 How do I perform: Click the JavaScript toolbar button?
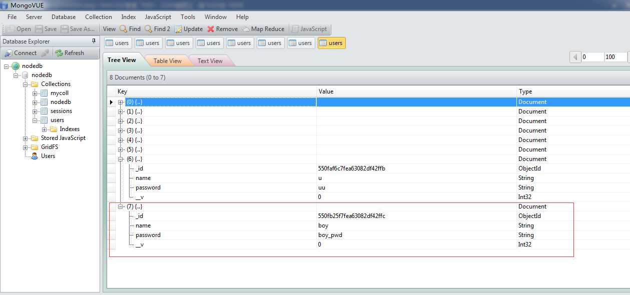309,29
